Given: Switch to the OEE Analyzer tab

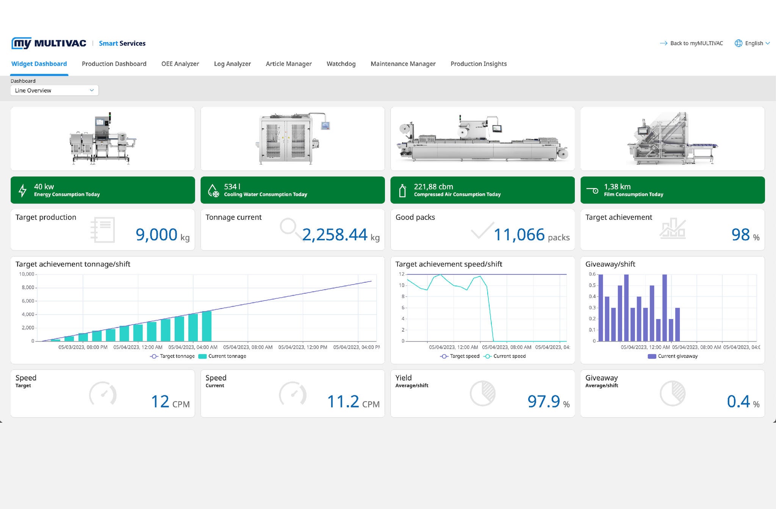Looking at the screenshot, I should [x=180, y=64].
